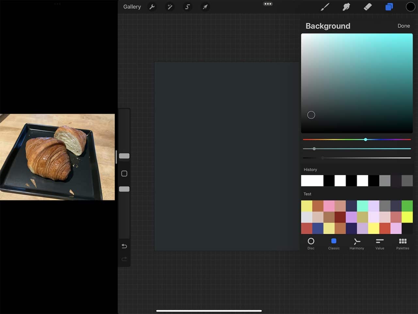418x314 pixels.
Task: Select the Eraser tool
Action: (x=368, y=7)
